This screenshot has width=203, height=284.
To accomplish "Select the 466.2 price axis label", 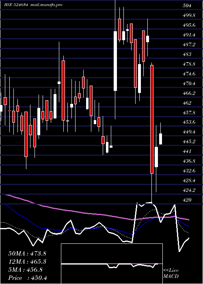I will pyautogui.click(x=189, y=93).
